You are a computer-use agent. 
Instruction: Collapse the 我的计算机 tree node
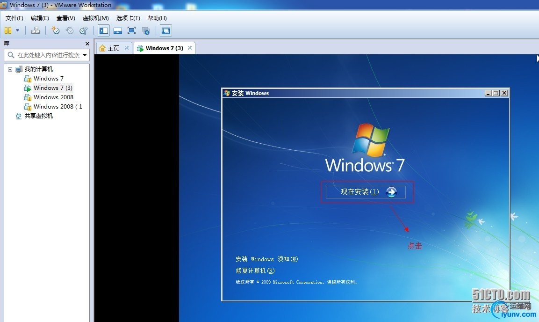(10, 69)
